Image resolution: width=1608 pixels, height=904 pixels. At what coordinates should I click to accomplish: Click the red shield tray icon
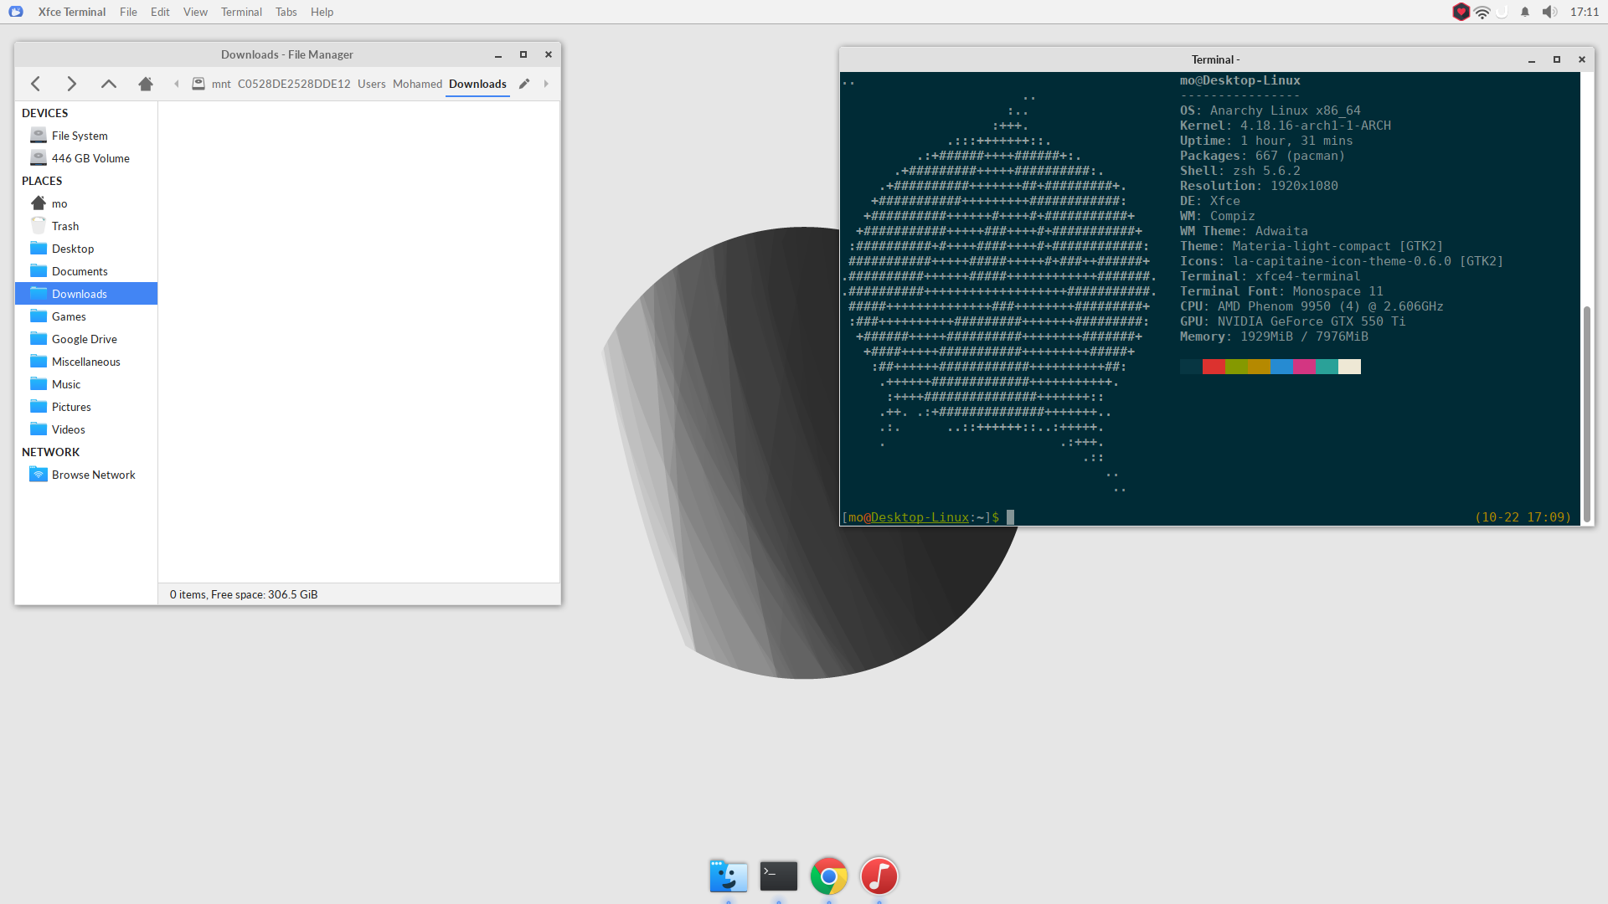[1461, 12]
